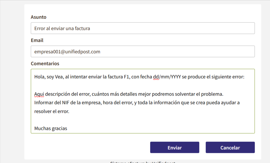Screen dimensions: 270x163
Task: Click the word "F1" in comments
Action: (x=126, y=77)
